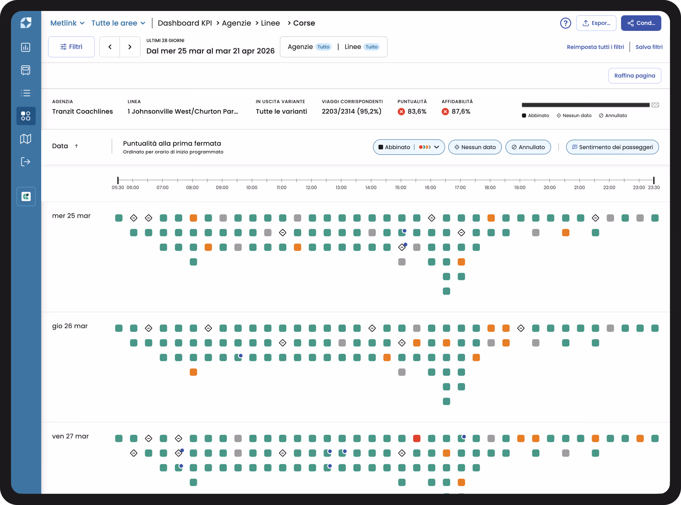Toggle the Annullato filter chip
Image resolution: width=681 pixels, height=505 pixels.
[x=528, y=147]
